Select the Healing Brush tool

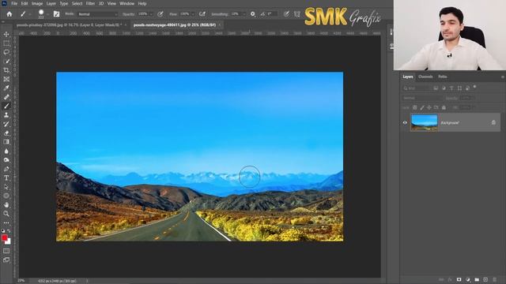point(6,97)
